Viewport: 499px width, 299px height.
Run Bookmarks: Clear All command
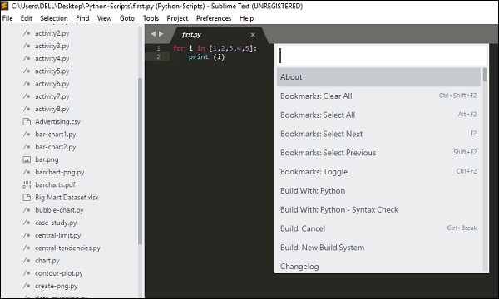(x=378, y=96)
